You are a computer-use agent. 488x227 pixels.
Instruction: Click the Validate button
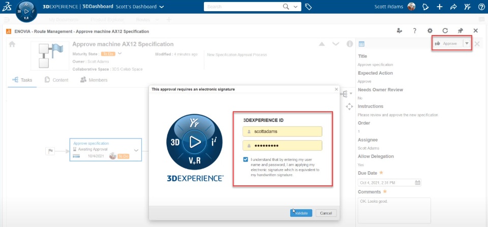coord(301,213)
